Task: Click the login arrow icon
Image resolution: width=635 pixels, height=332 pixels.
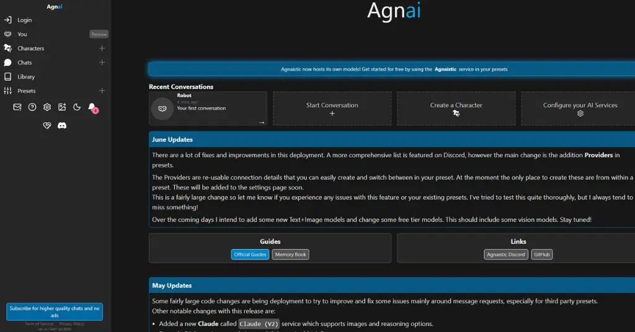Action: coord(7,20)
